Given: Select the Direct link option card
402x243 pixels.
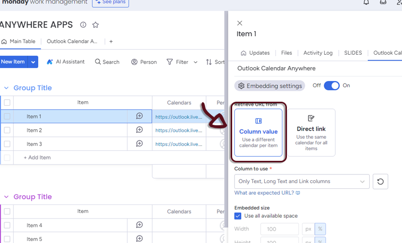Looking at the screenshot, I should point(311,133).
